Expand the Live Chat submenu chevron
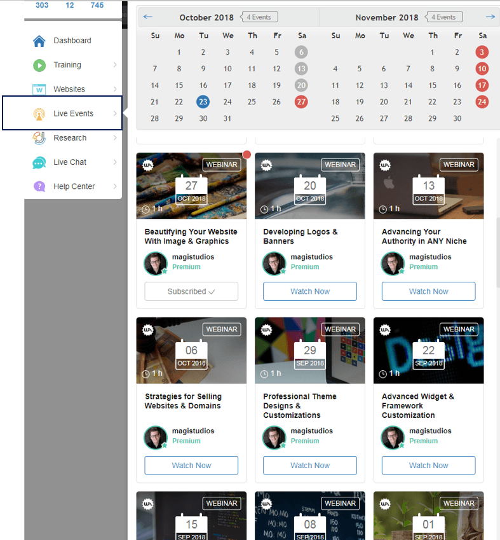 click(x=115, y=162)
